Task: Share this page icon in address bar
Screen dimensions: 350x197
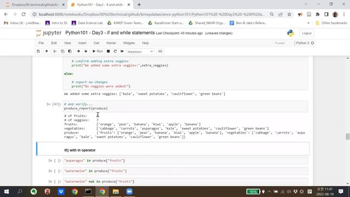Action: [x=281, y=14]
